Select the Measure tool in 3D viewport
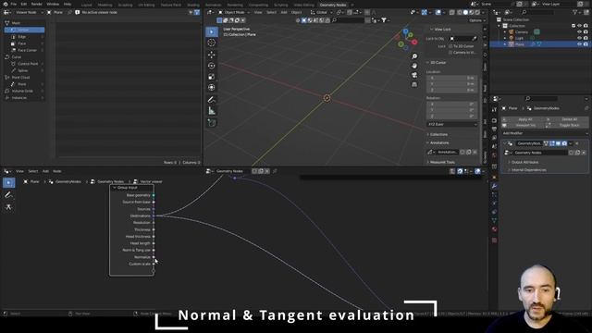Viewport: 592px width, 333px height. click(212, 111)
